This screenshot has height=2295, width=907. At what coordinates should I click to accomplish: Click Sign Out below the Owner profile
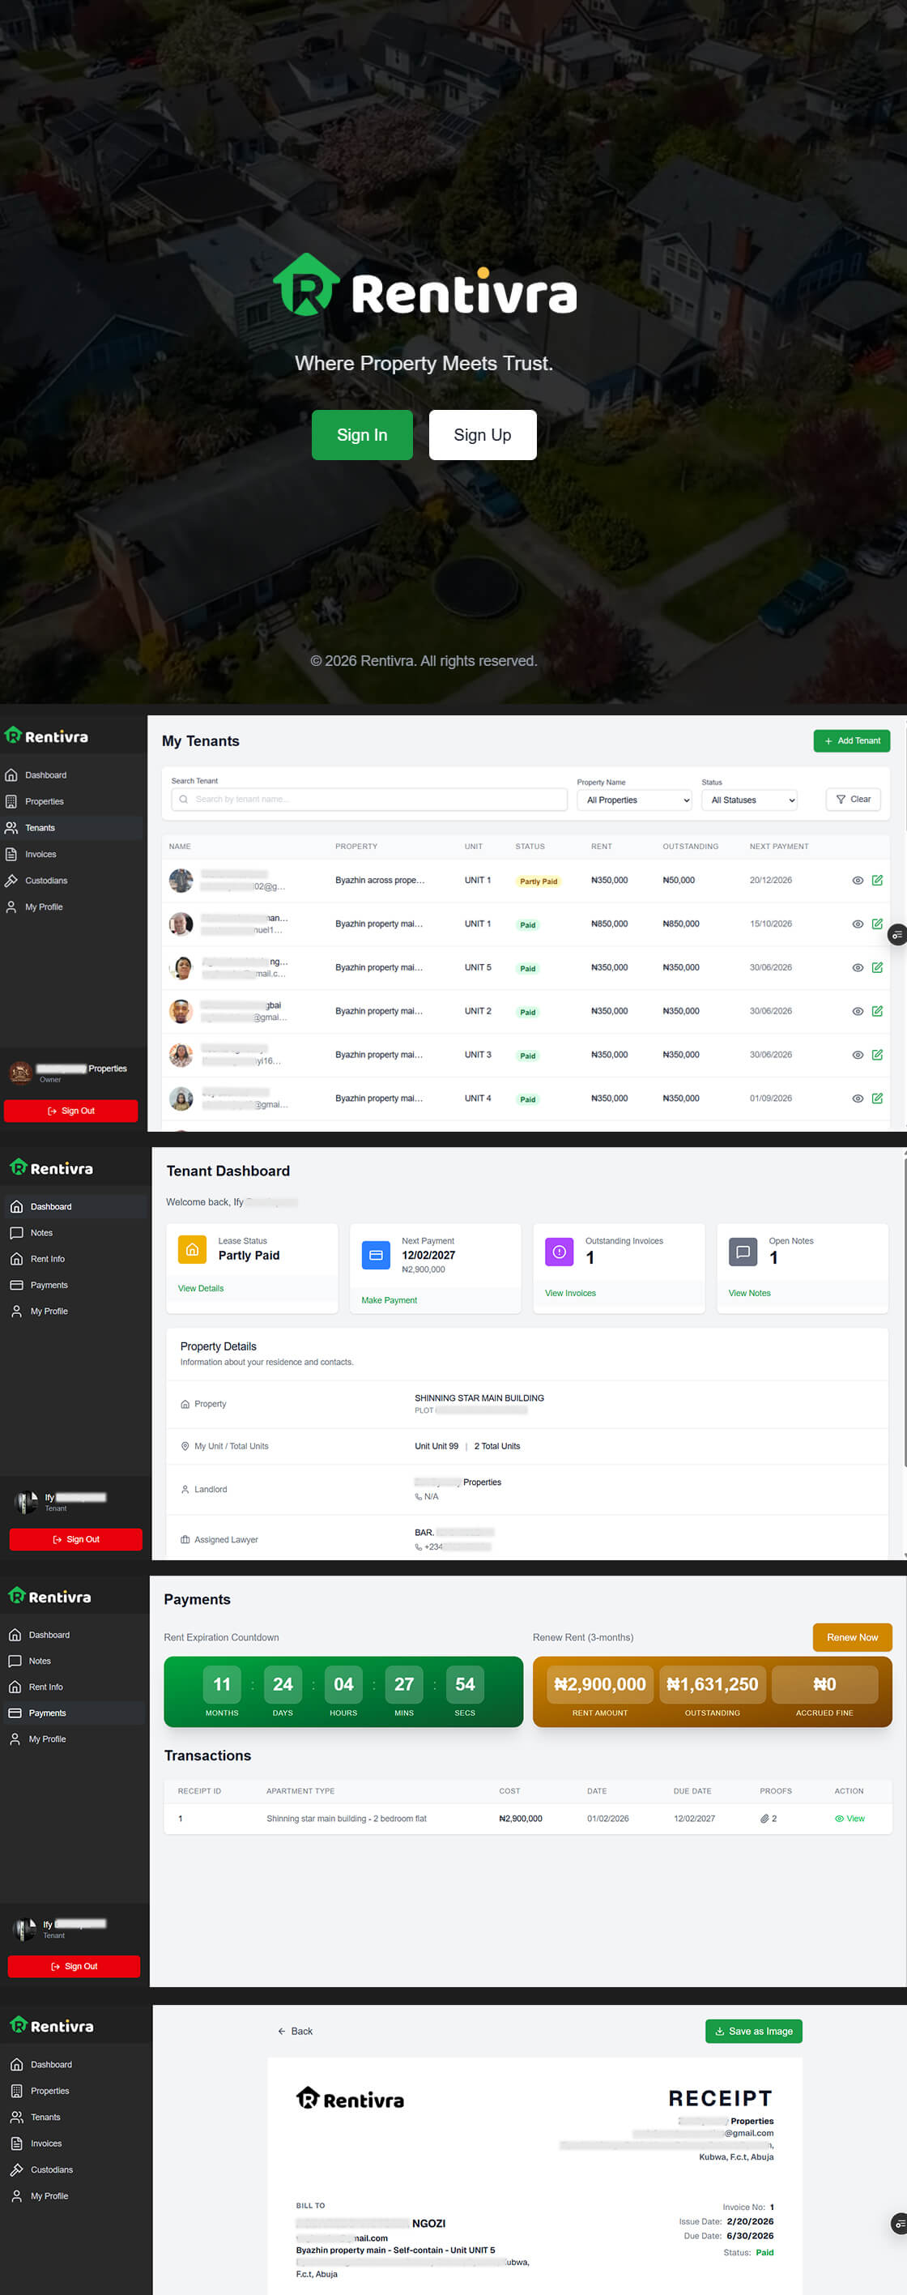click(x=71, y=1111)
